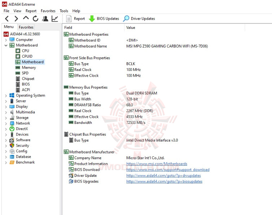Switch to the Favorites tab
The image size is (272, 215).
pyautogui.click(x=26, y=27)
